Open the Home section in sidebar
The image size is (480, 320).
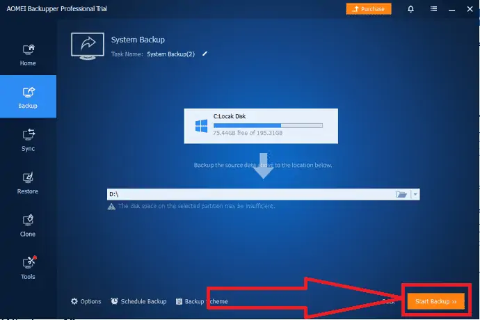(28, 55)
